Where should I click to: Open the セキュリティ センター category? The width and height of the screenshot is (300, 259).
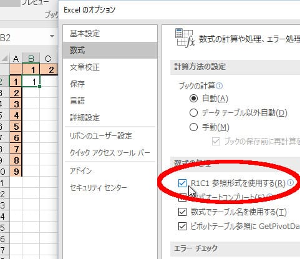click(110, 188)
